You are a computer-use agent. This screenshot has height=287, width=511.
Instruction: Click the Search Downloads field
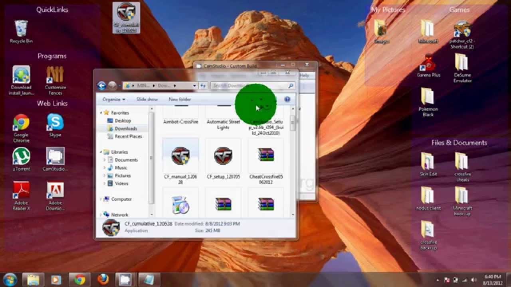(252, 86)
